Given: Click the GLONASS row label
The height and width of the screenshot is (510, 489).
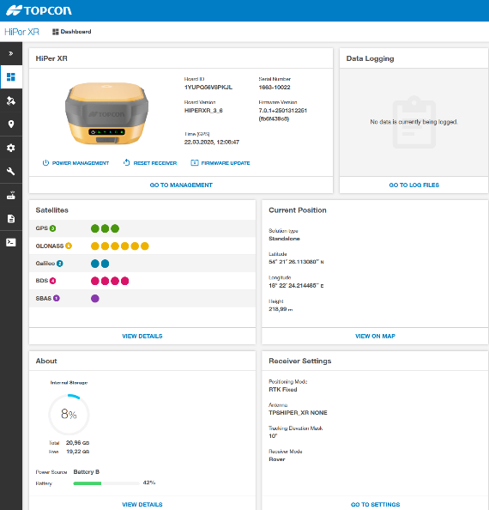Looking at the screenshot, I should (50, 246).
